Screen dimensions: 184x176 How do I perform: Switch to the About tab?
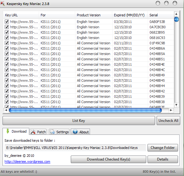coord(81,132)
